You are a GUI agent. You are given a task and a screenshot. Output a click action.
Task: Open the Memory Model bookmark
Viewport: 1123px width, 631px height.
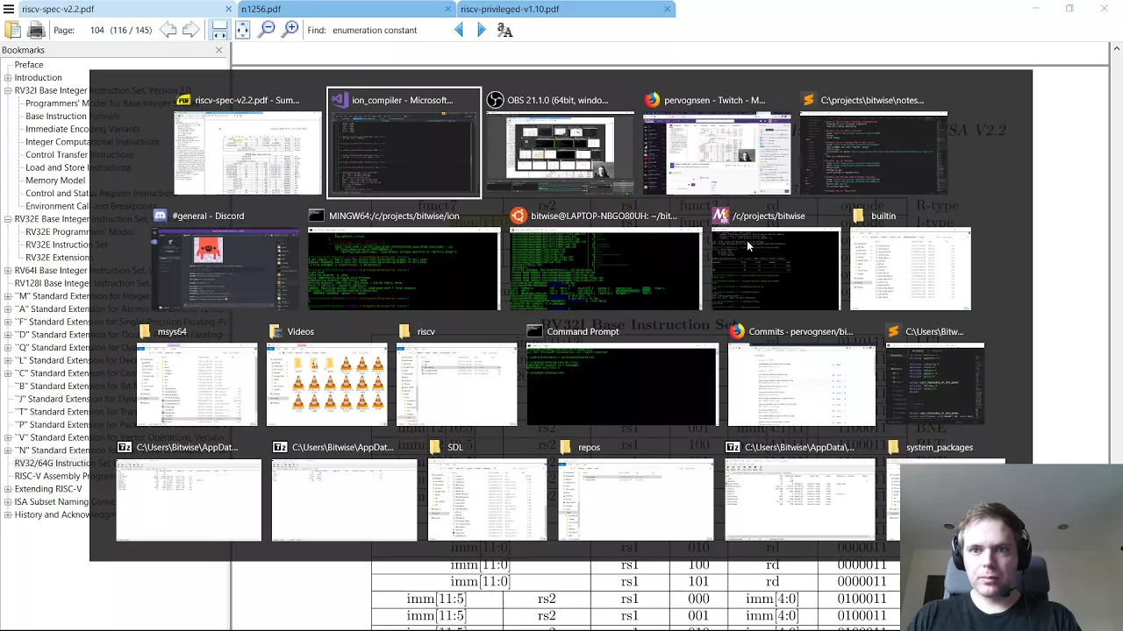coord(55,181)
